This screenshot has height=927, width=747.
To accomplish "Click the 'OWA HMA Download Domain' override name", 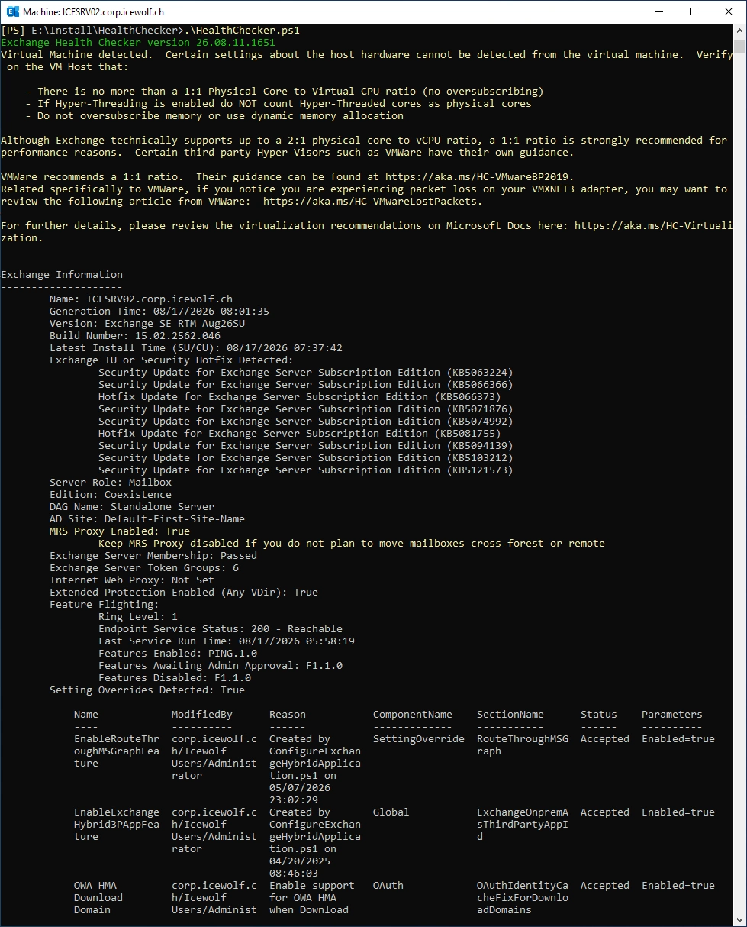I will [x=98, y=898].
